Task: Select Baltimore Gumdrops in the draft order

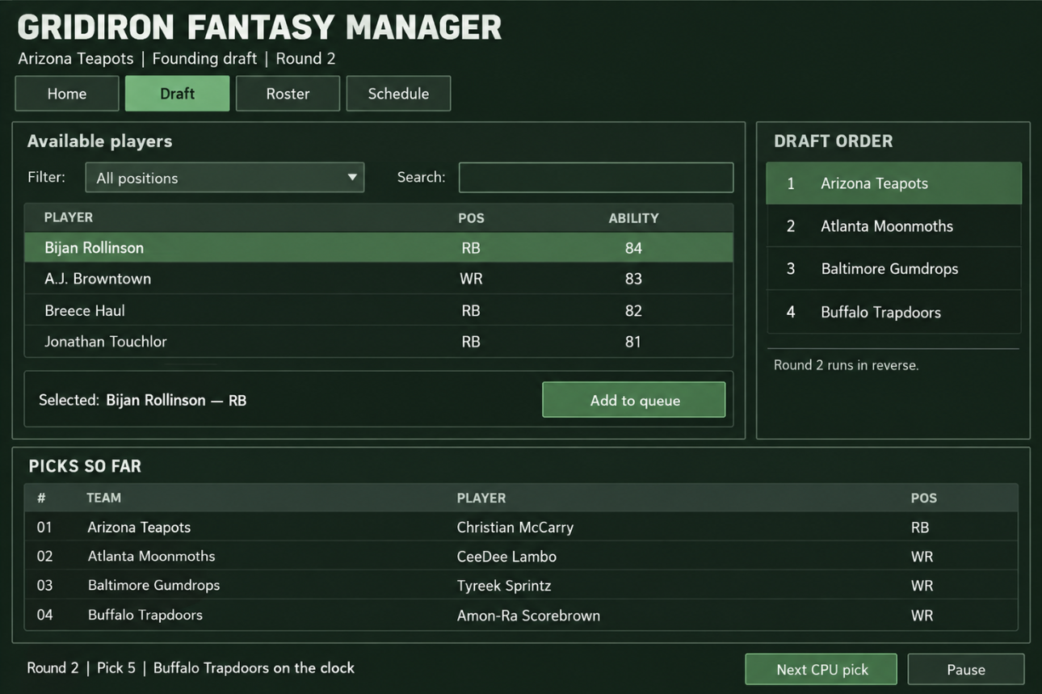Action: [x=893, y=269]
